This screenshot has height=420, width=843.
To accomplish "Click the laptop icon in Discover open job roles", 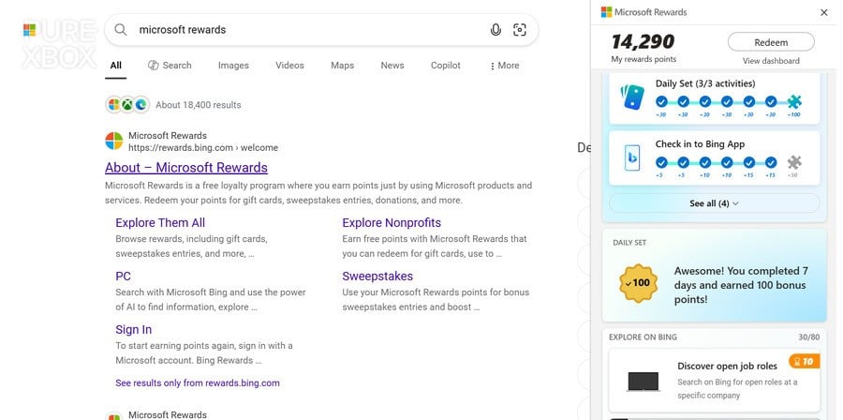I will click(643, 382).
